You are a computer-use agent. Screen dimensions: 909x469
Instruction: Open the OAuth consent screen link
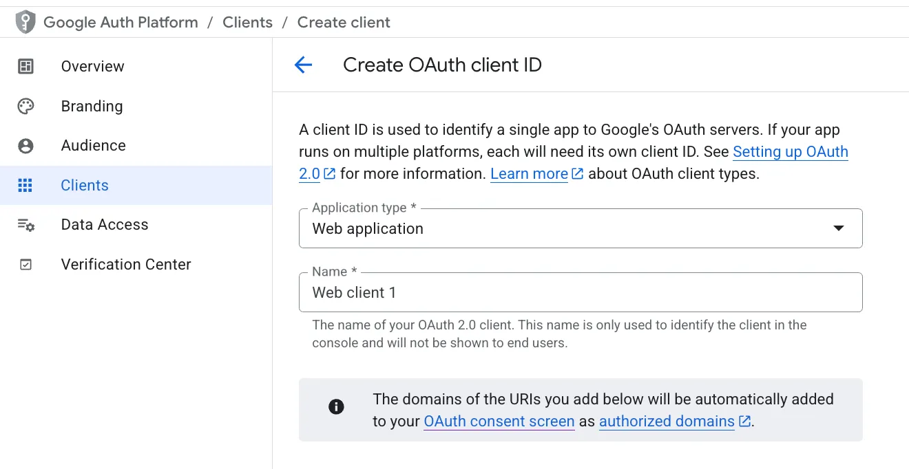[499, 422]
